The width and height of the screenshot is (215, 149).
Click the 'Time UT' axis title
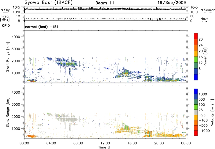pyautogui.click(x=105, y=147)
